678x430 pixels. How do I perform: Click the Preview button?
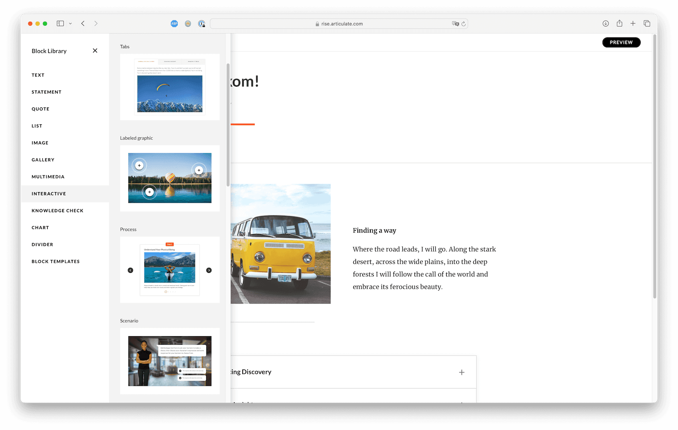[x=621, y=42]
